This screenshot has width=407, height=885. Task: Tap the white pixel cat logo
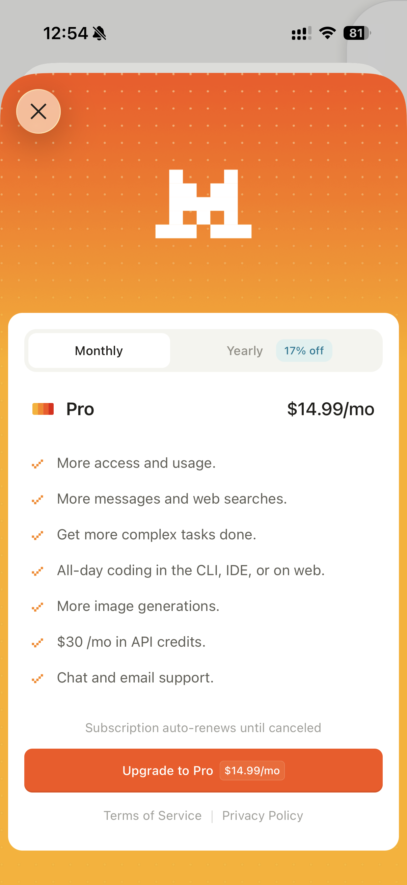[x=203, y=204]
